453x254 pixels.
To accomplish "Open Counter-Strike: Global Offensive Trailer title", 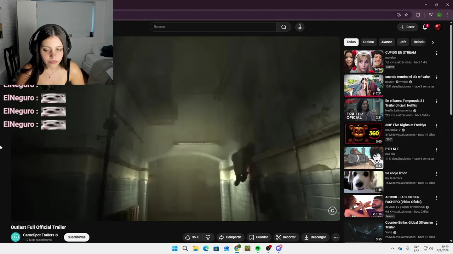I will pos(409,225).
